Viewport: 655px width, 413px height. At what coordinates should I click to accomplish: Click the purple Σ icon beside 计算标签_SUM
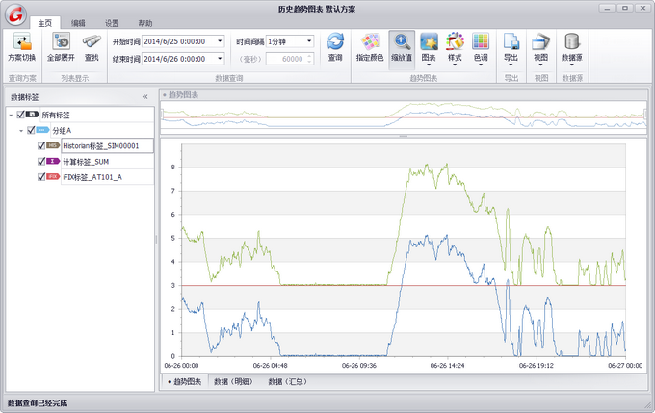53,161
